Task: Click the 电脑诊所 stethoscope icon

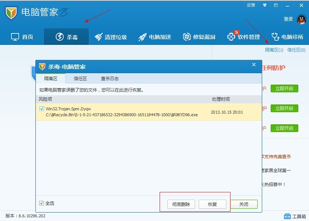Action: pyautogui.click(x=275, y=37)
